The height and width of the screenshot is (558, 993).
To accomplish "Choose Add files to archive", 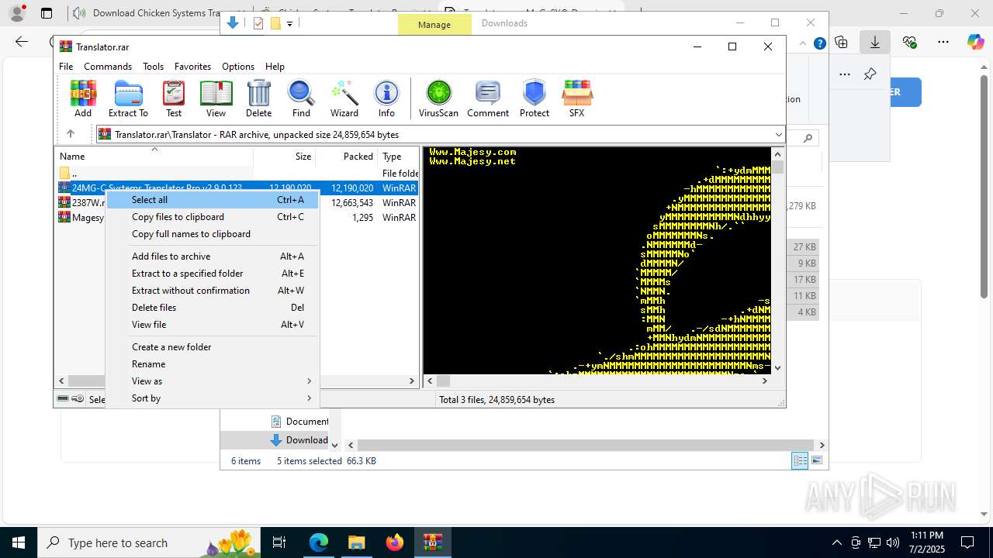I will pyautogui.click(x=213, y=257).
